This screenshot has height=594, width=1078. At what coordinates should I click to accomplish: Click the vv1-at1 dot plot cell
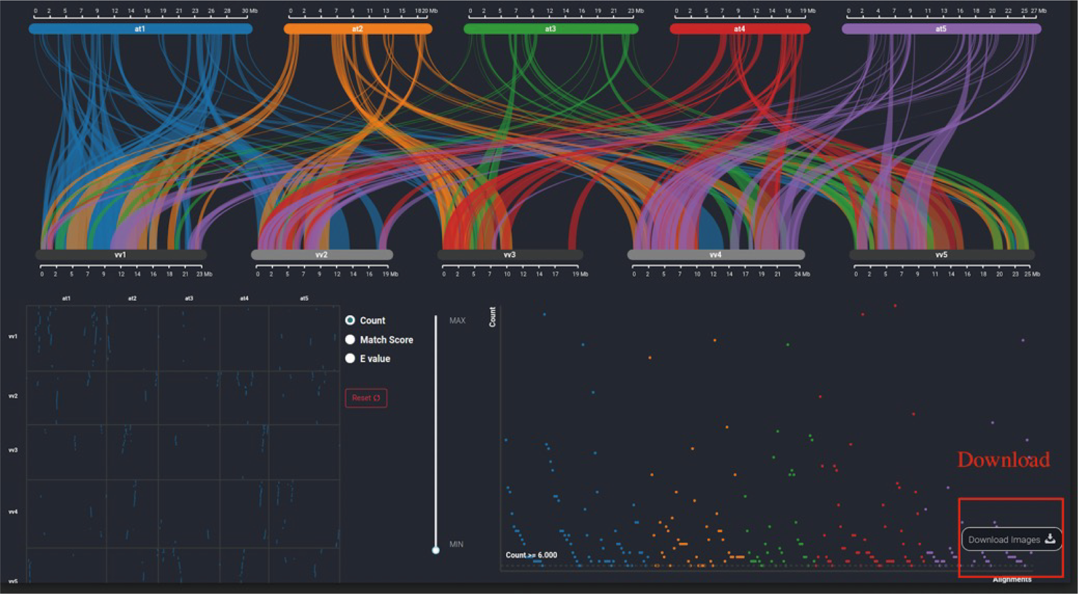tap(66, 338)
